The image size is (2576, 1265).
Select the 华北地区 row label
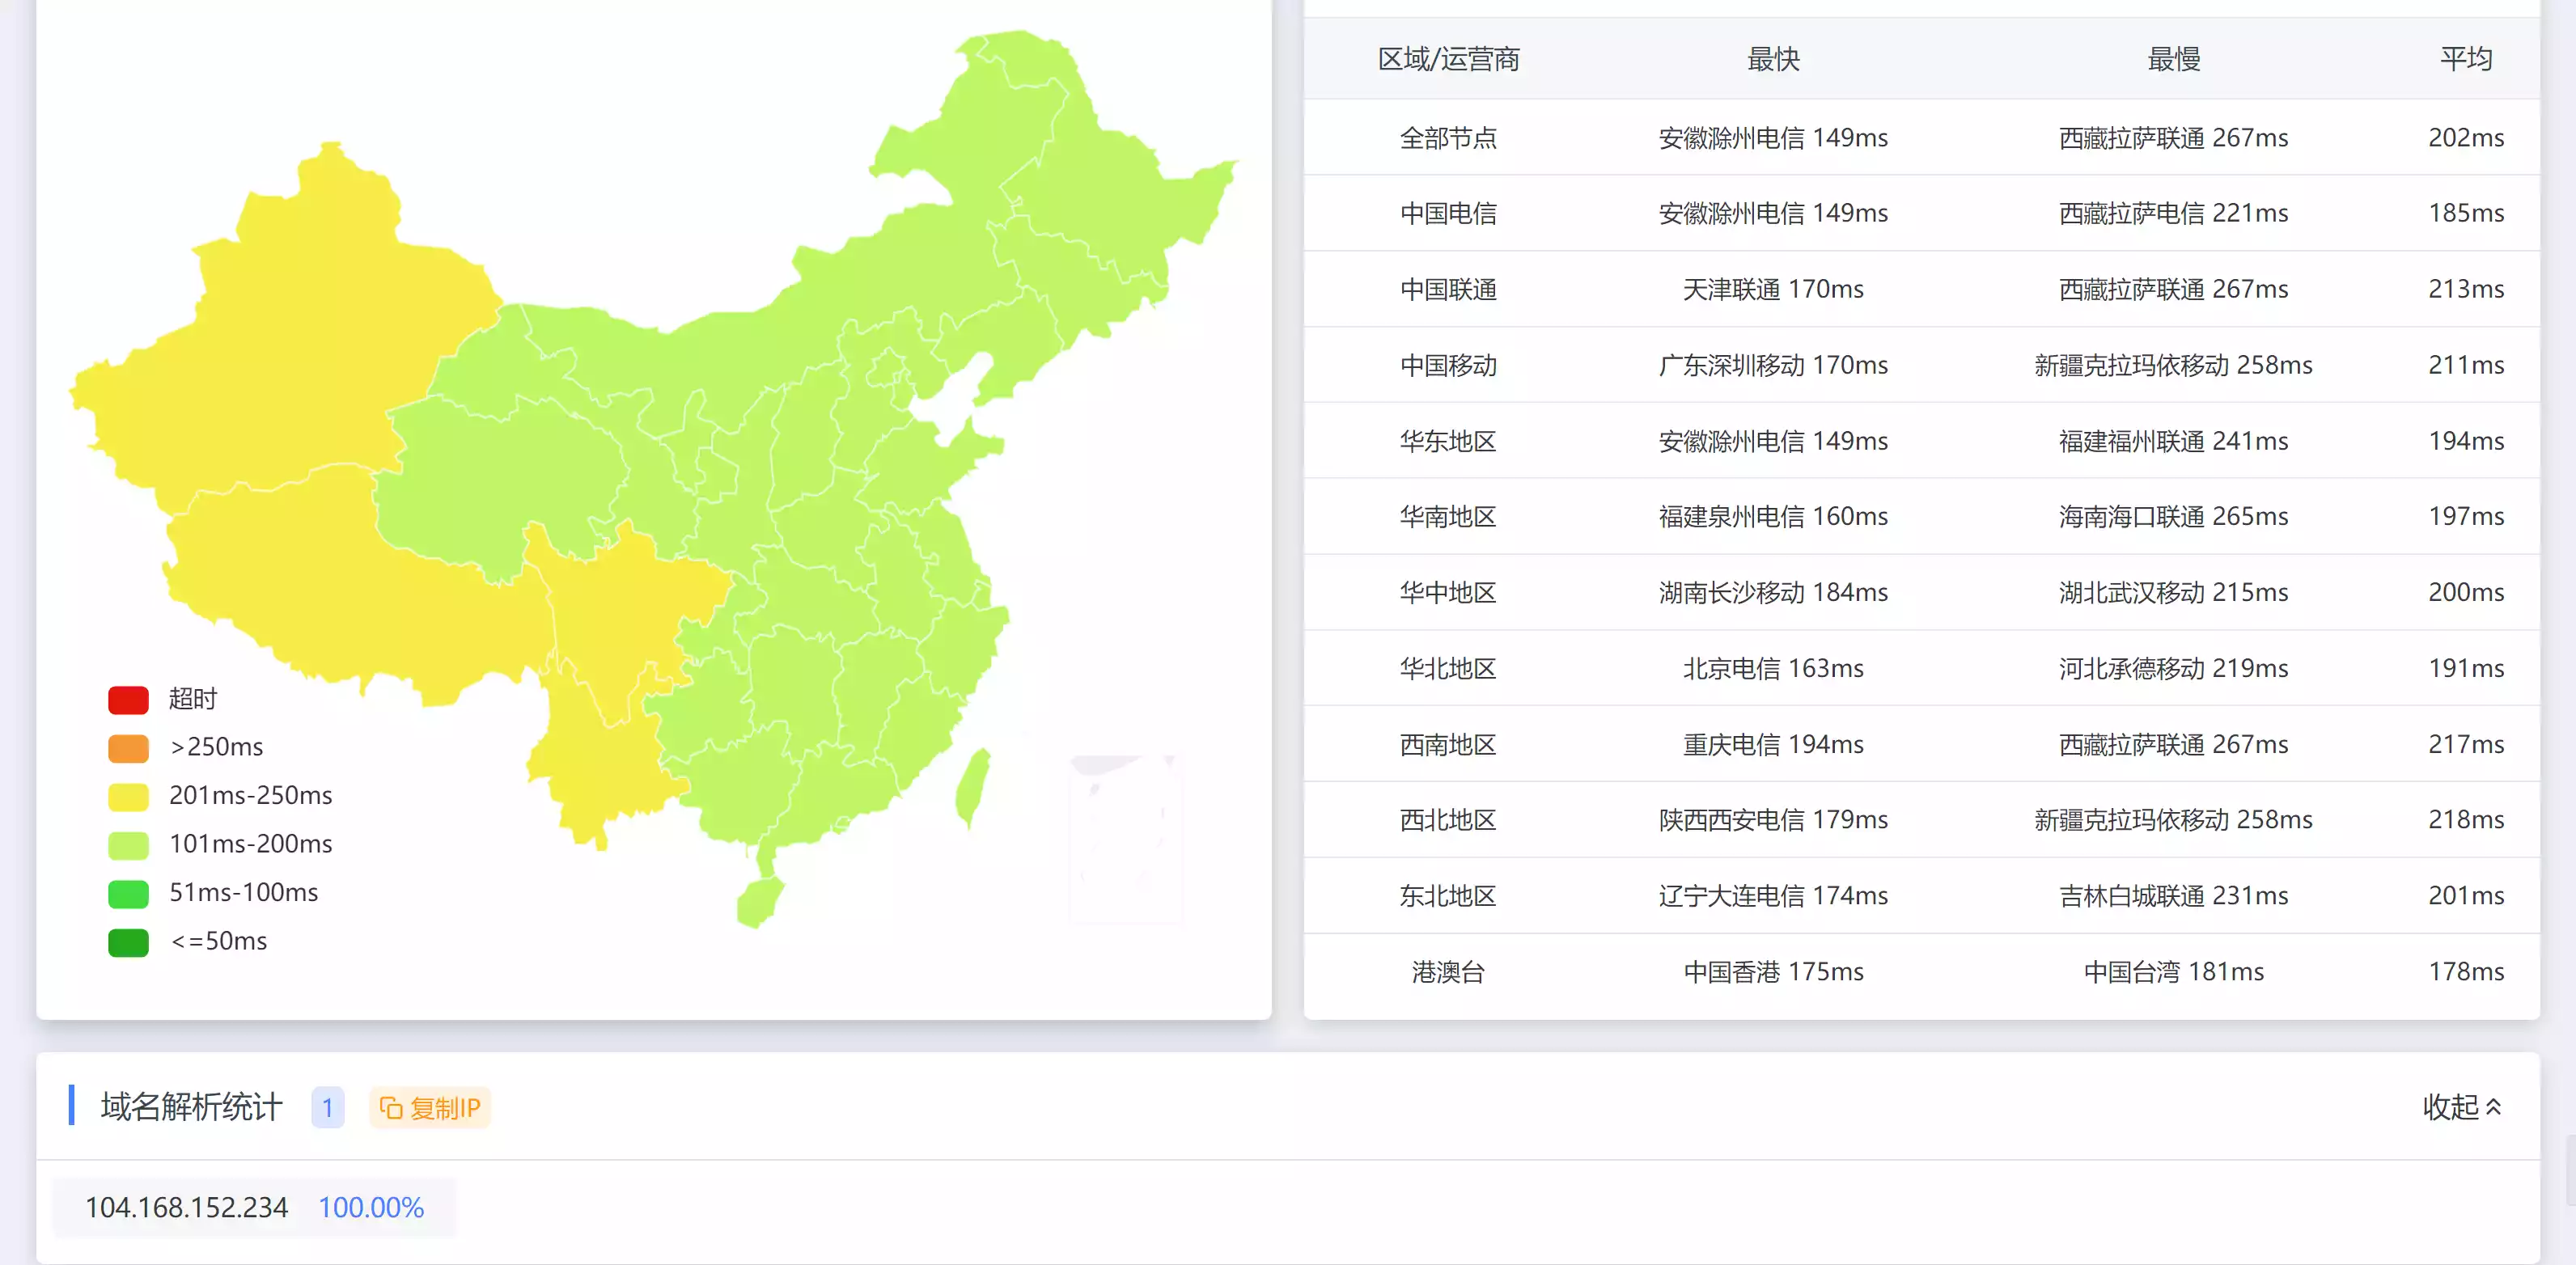click(1448, 668)
